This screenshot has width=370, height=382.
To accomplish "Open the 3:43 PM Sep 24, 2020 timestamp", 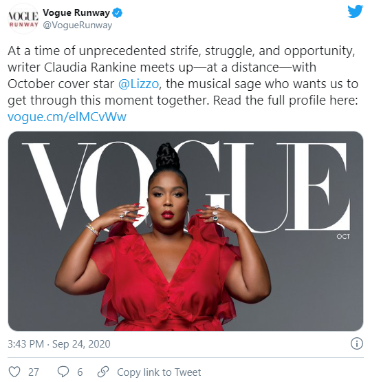I will [59, 344].
